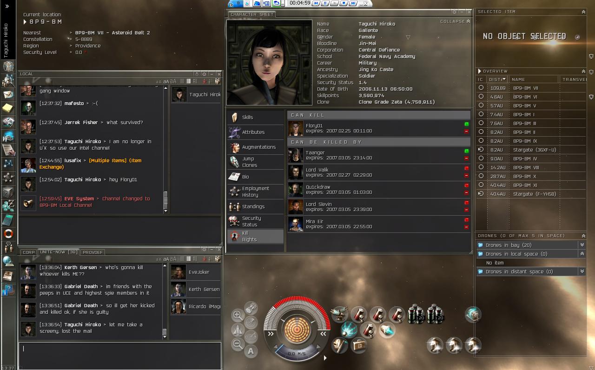
Task: Activate the medkit briefcase module
Action: pyautogui.click(x=359, y=345)
